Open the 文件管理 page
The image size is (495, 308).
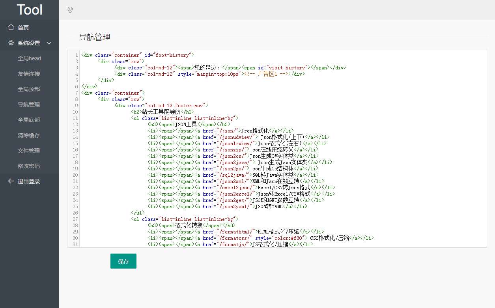(30, 150)
